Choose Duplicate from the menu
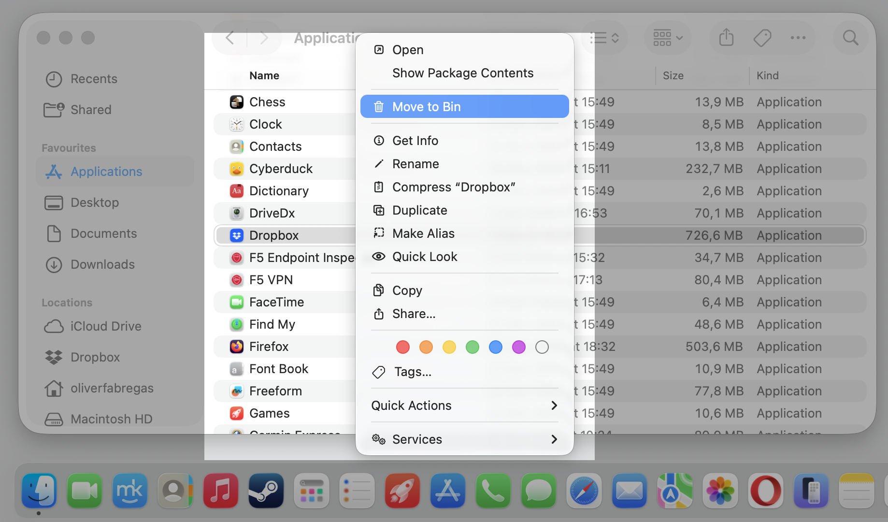Image resolution: width=888 pixels, height=522 pixels. [x=465, y=210]
